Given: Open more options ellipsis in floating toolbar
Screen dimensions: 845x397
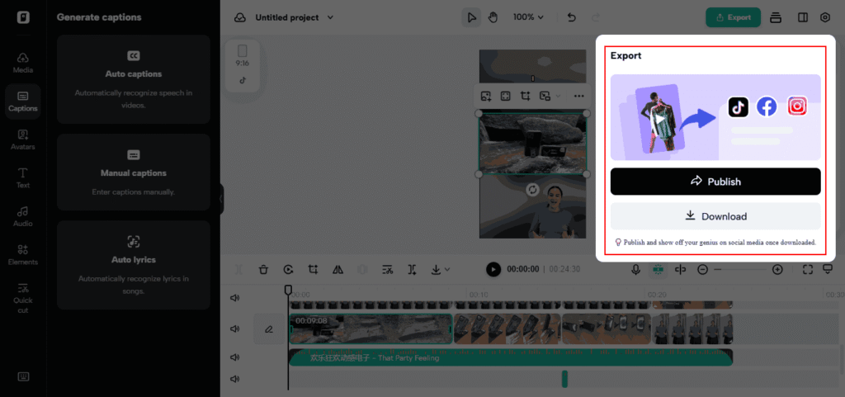Looking at the screenshot, I should click(x=578, y=96).
